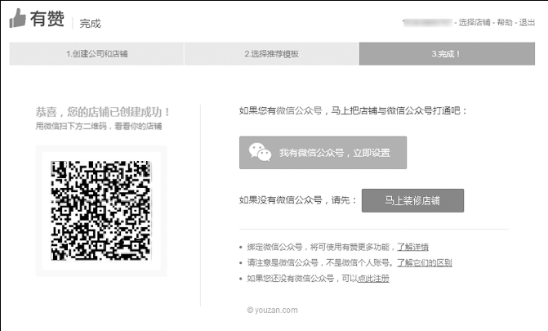Open step 1.创建公司和店铺 tab
This screenshot has width=548, height=331.
click(x=96, y=54)
